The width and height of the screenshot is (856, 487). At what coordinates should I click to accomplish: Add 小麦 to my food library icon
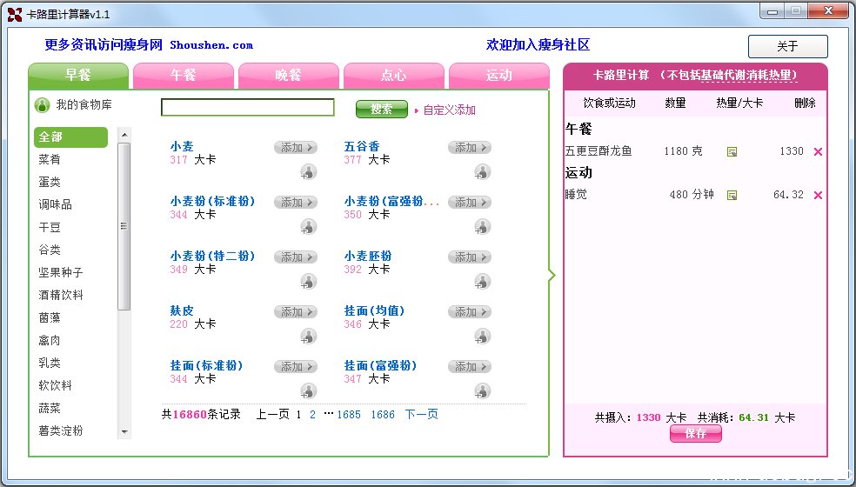[x=309, y=172]
